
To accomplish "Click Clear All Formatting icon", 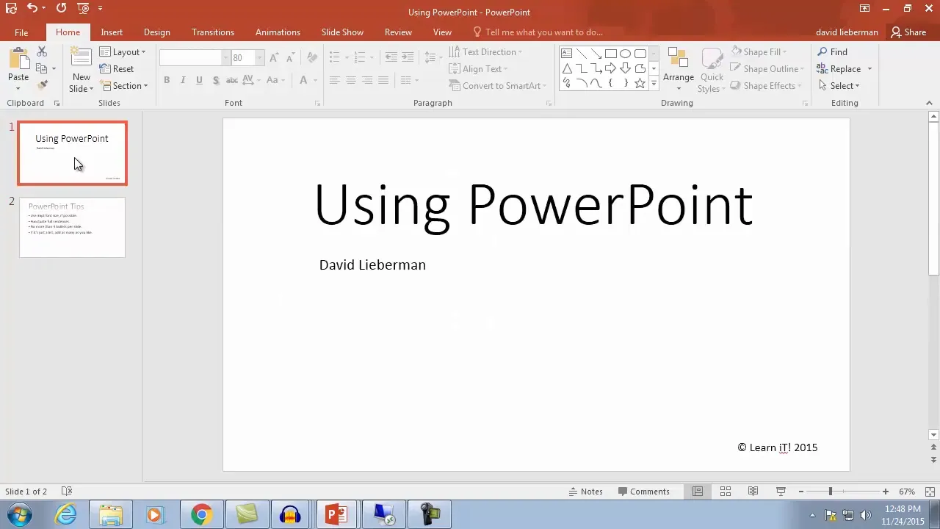I will click(312, 57).
